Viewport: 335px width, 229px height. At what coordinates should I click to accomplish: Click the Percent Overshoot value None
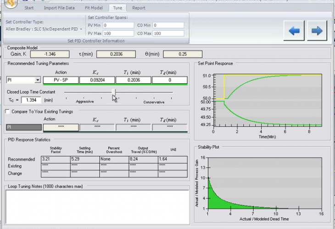coord(114,159)
